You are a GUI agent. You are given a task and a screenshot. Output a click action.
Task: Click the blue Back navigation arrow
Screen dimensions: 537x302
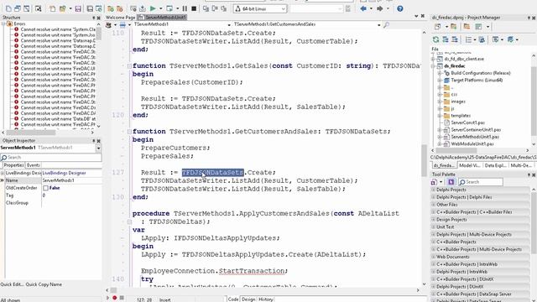(x=363, y=8)
